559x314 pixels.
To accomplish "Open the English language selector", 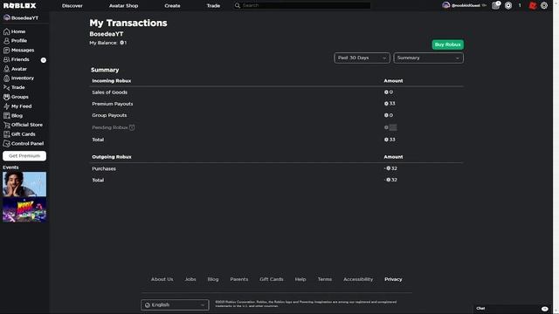I will 175,304.
